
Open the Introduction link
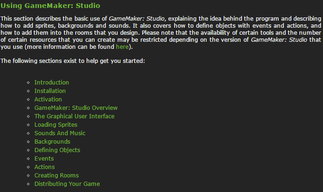coord(52,83)
